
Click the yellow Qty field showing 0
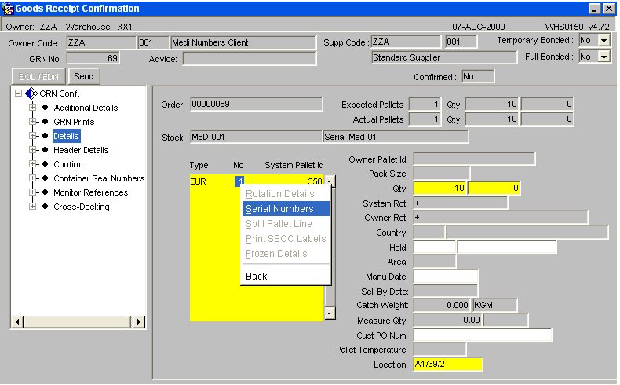[x=494, y=188]
